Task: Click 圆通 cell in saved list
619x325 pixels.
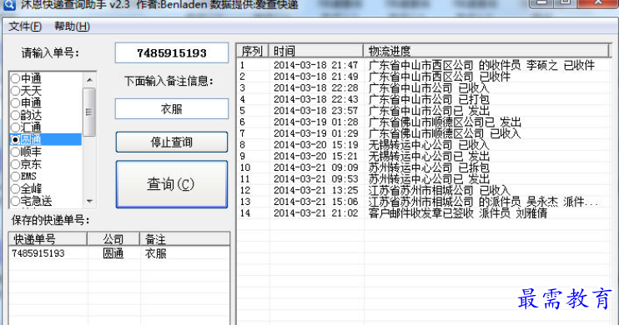Action: [x=113, y=253]
